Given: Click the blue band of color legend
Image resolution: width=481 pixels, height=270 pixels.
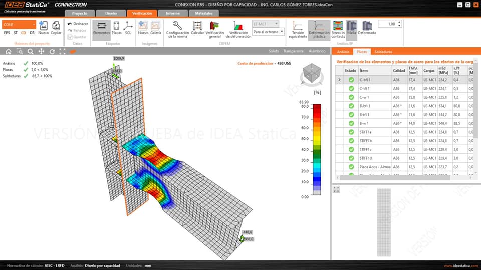Looking at the screenshot, I should coord(317,179).
